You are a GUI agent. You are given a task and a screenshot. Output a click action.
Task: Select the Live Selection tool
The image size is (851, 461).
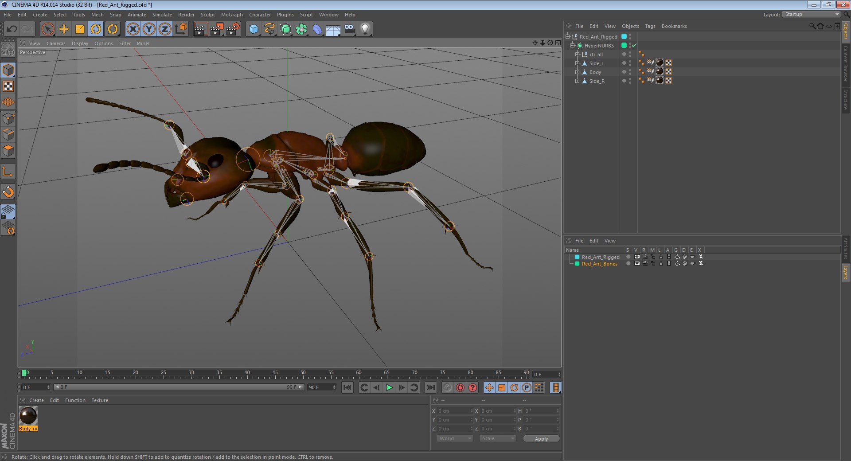click(x=47, y=29)
